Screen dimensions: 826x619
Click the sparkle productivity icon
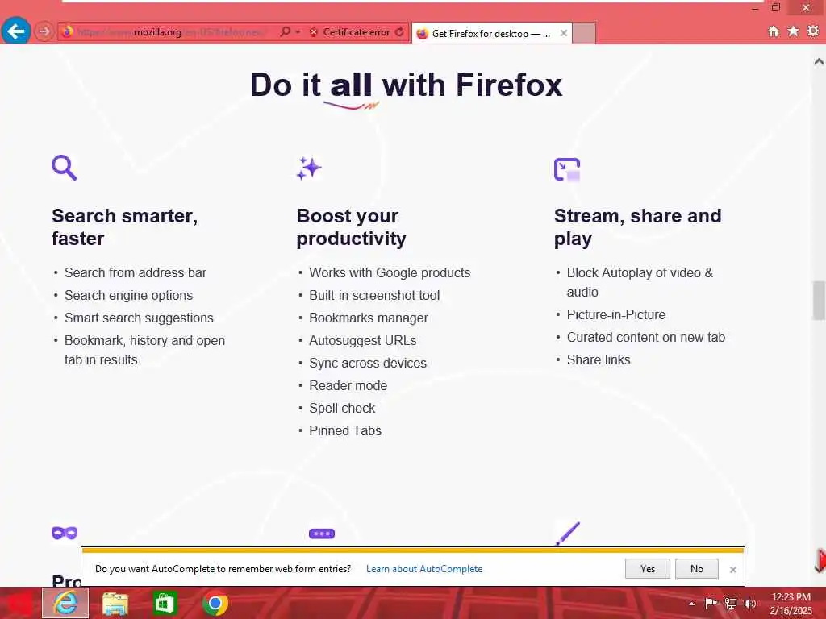(309, 168)
